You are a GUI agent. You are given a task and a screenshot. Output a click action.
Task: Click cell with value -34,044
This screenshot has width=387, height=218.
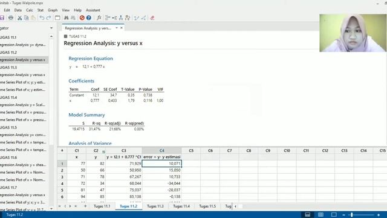pyautogui.click(x=161, y=183)
